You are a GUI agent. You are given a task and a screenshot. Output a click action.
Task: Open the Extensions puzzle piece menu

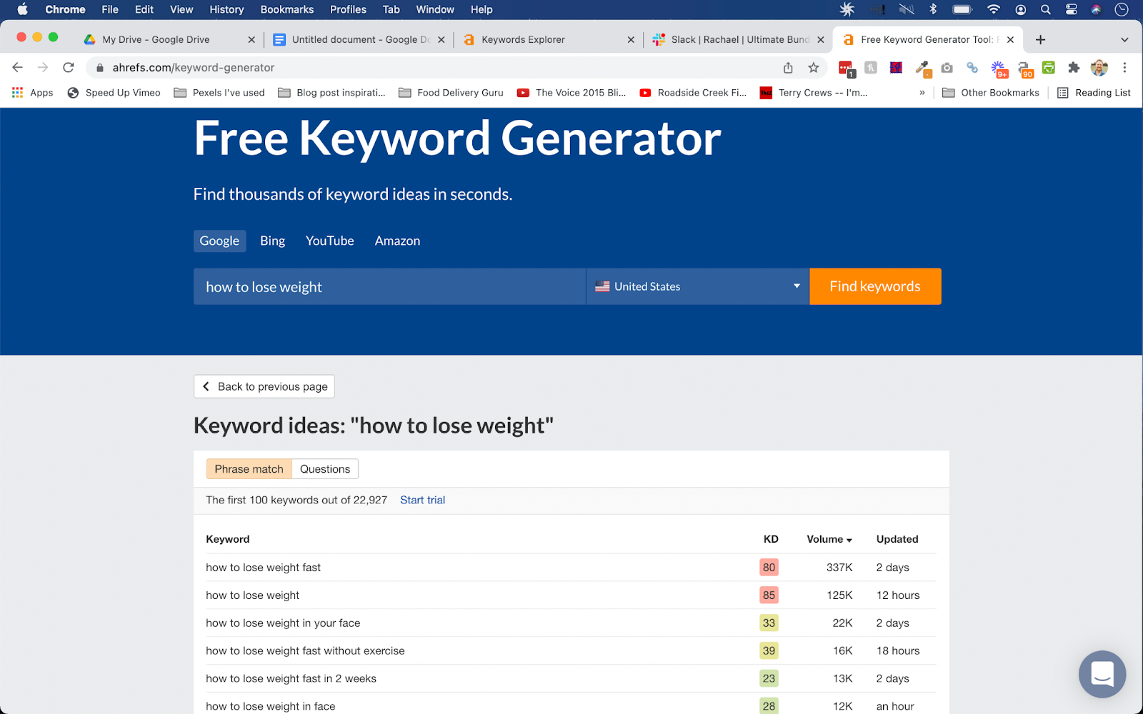(x=1074, y=67)
